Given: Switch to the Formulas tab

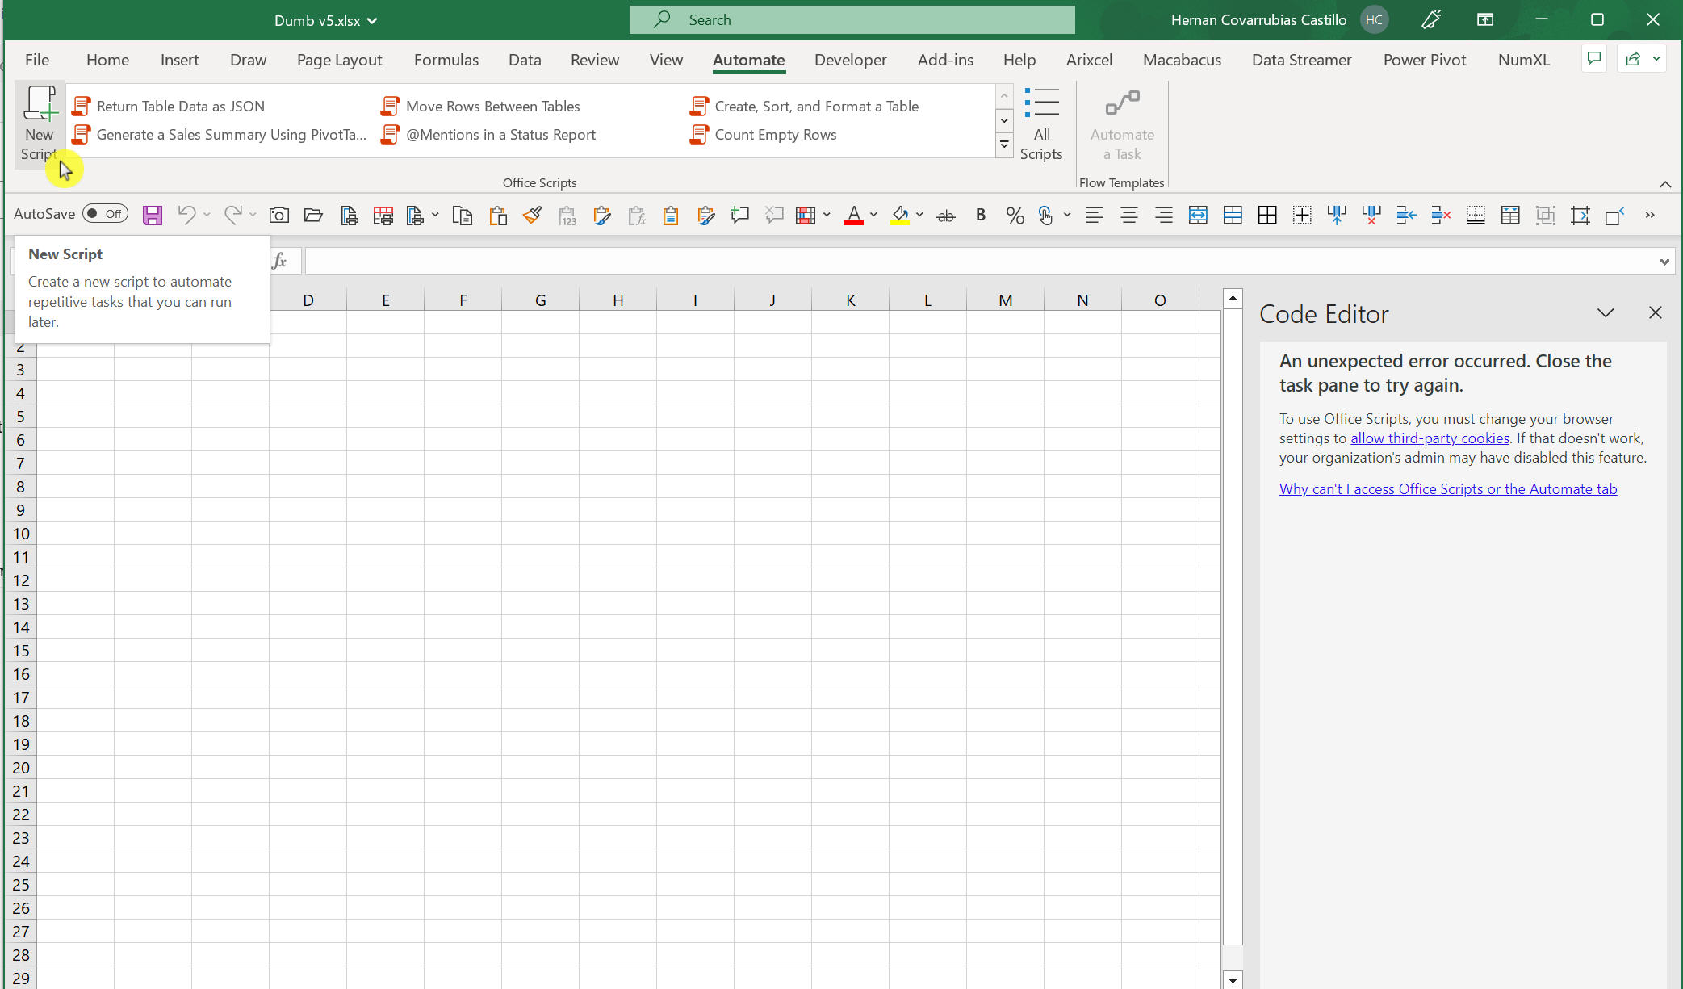Looking at the screenshot, I should click(x=446, y=60).
